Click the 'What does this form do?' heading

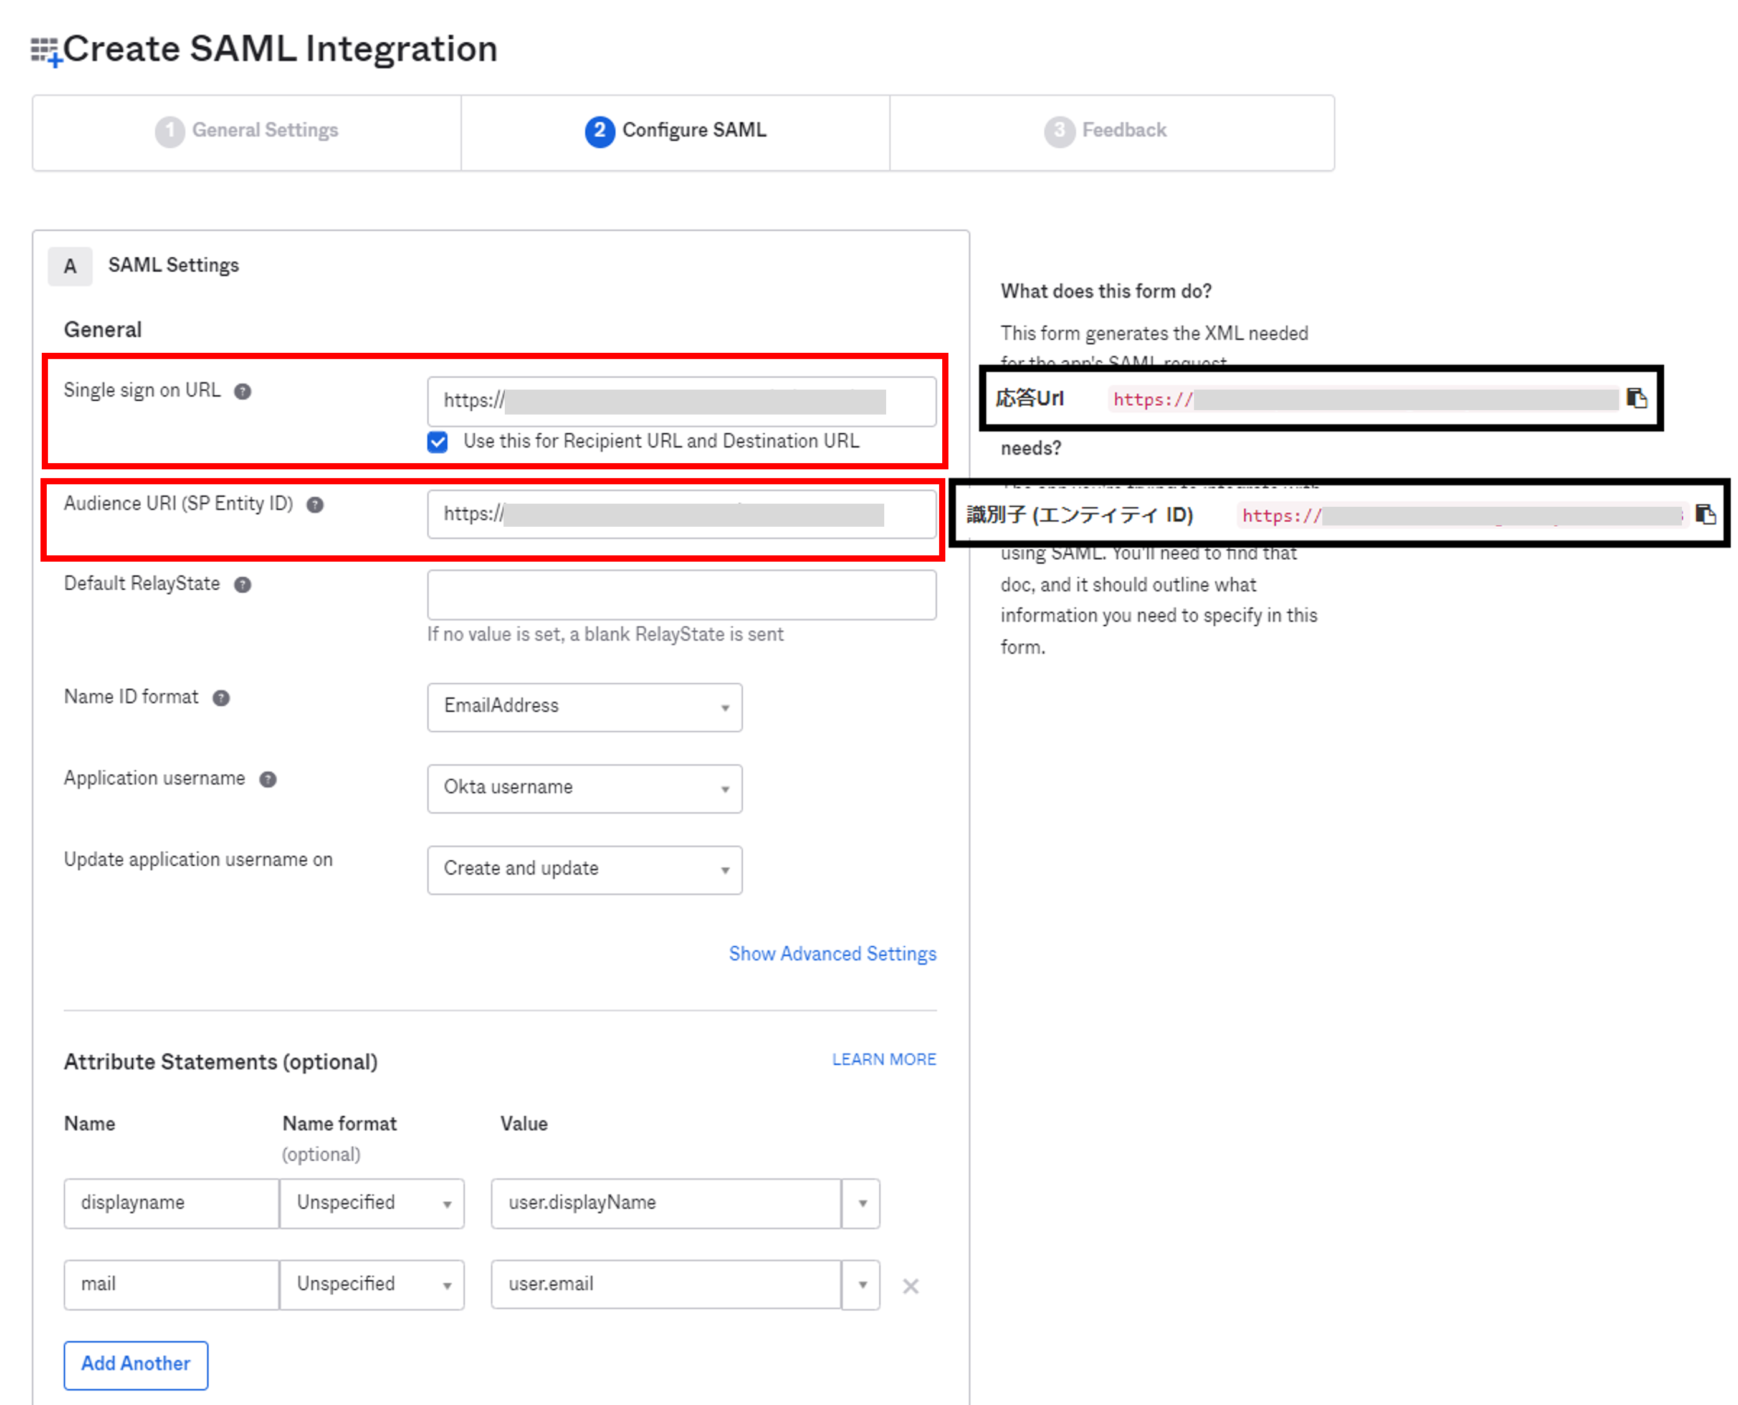[x=1106, y=291]
